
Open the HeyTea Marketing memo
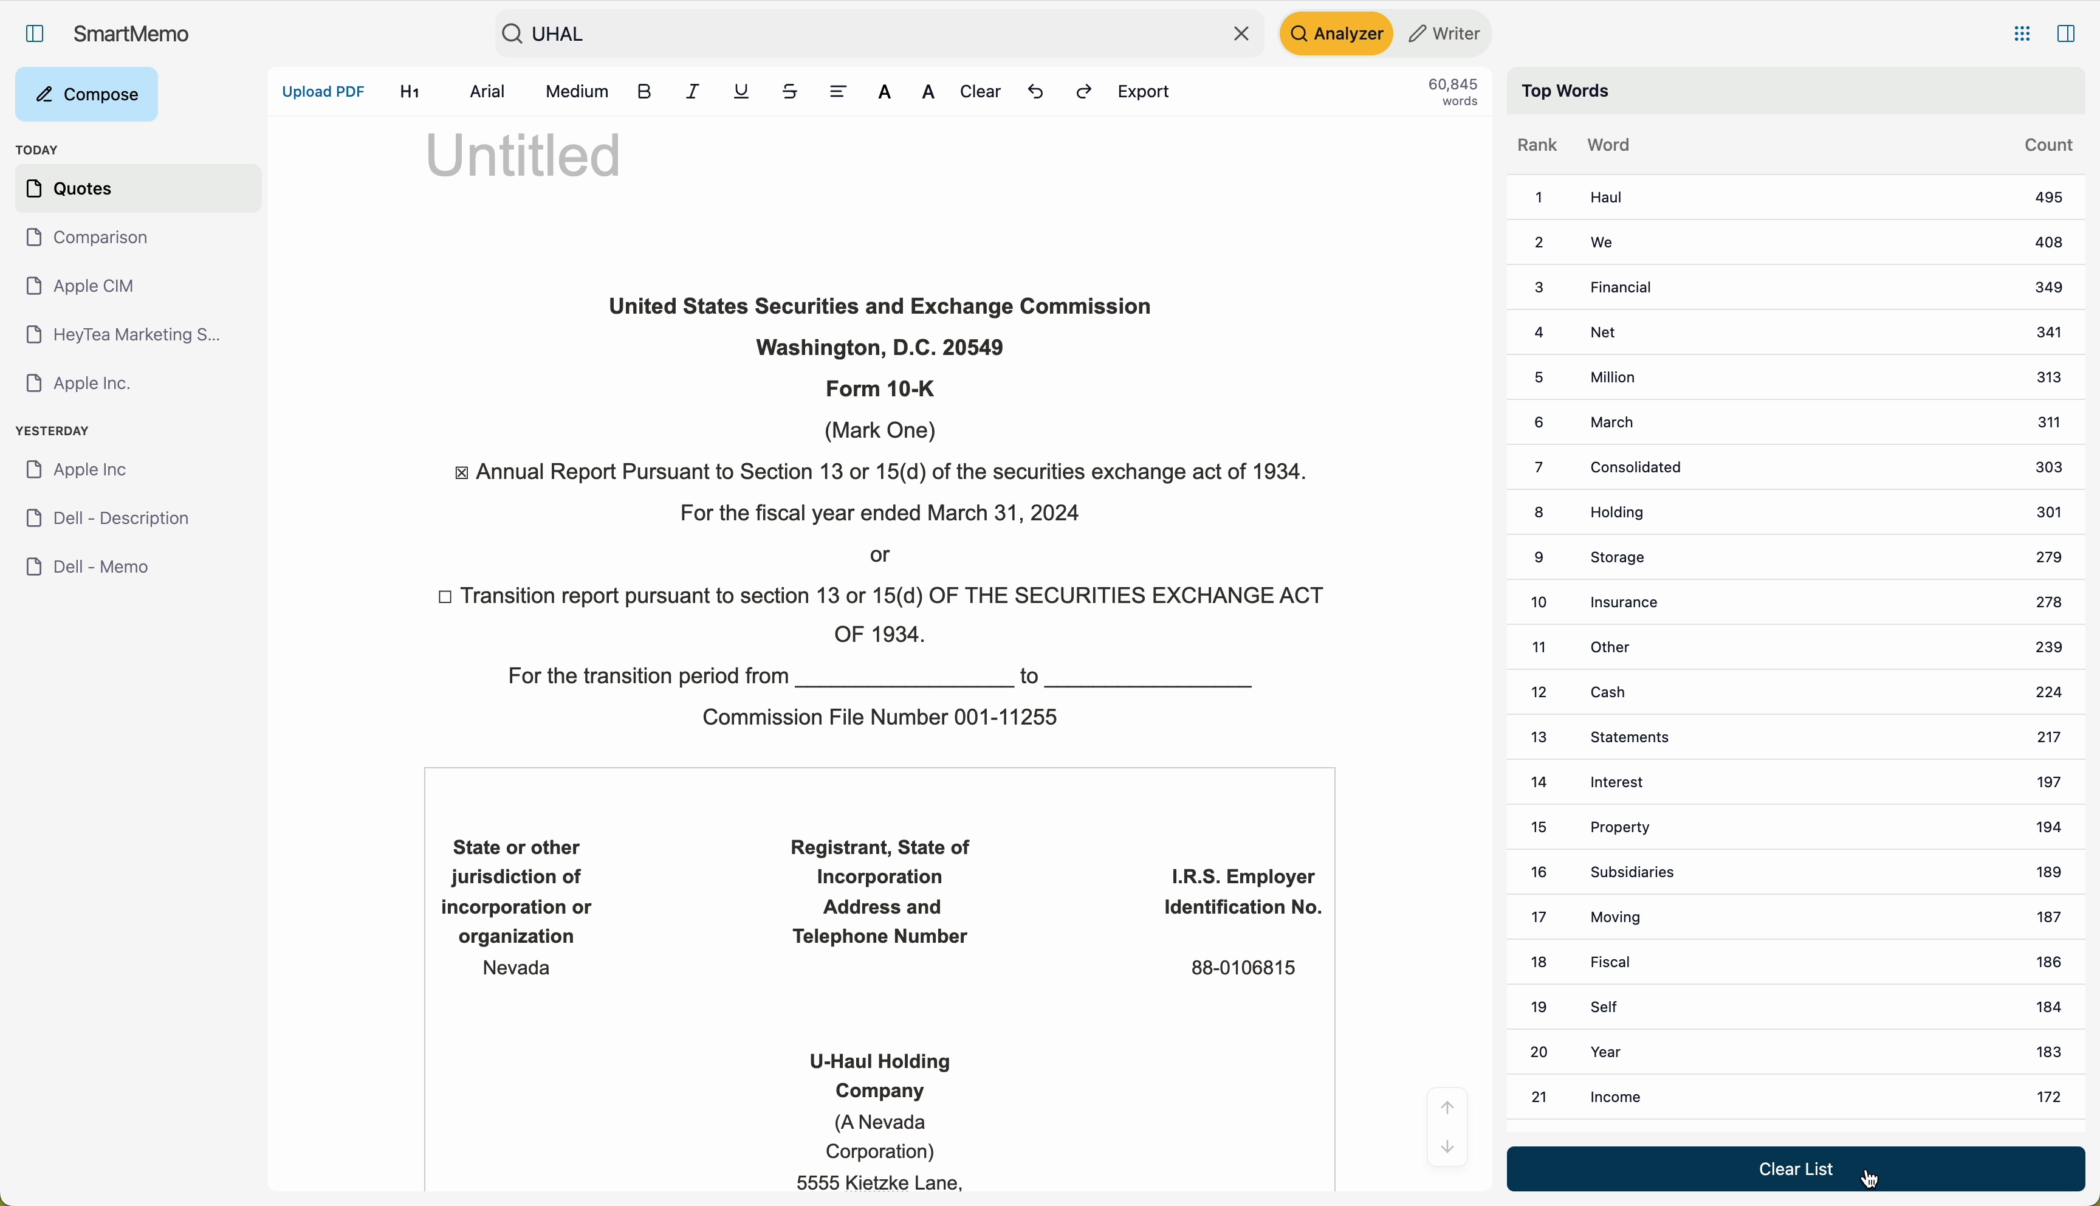pos(138,335)
